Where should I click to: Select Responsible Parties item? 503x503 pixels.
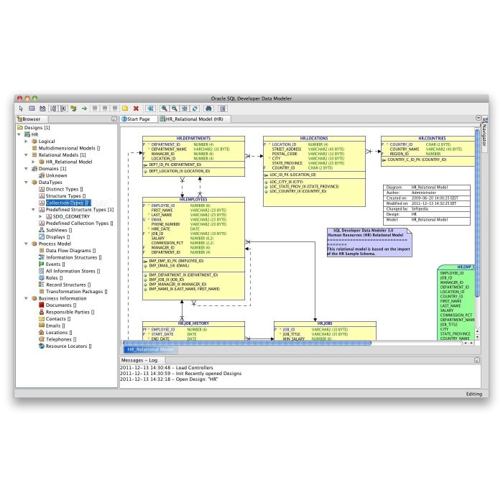coord(66,312)
